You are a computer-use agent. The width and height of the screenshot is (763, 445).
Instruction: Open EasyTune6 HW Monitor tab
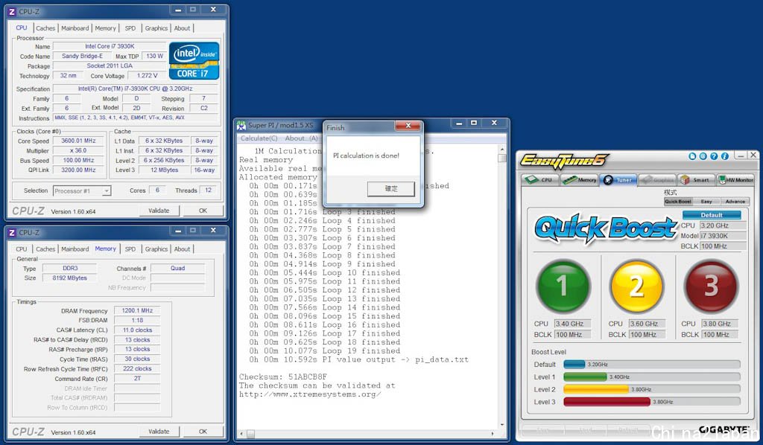click(x=735, y=180)
